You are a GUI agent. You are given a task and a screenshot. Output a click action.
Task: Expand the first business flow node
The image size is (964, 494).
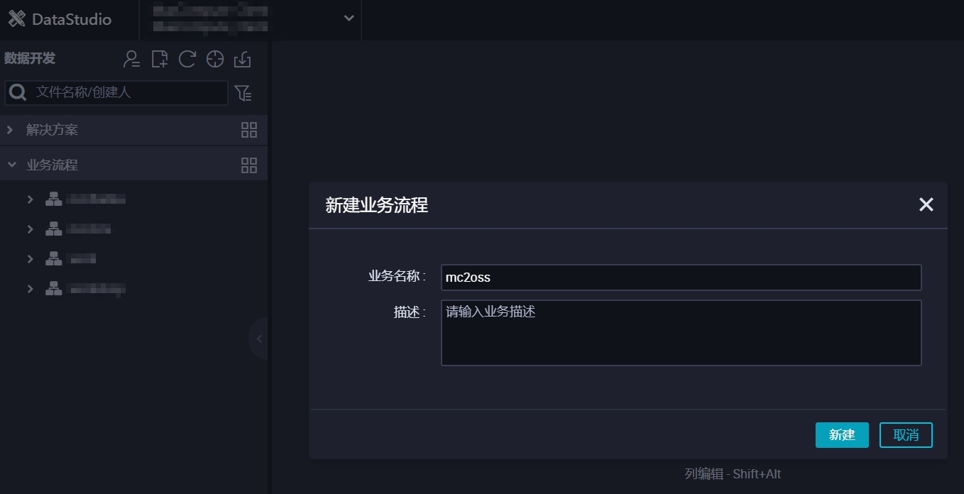pyautogui.click(x=30, y=199)
